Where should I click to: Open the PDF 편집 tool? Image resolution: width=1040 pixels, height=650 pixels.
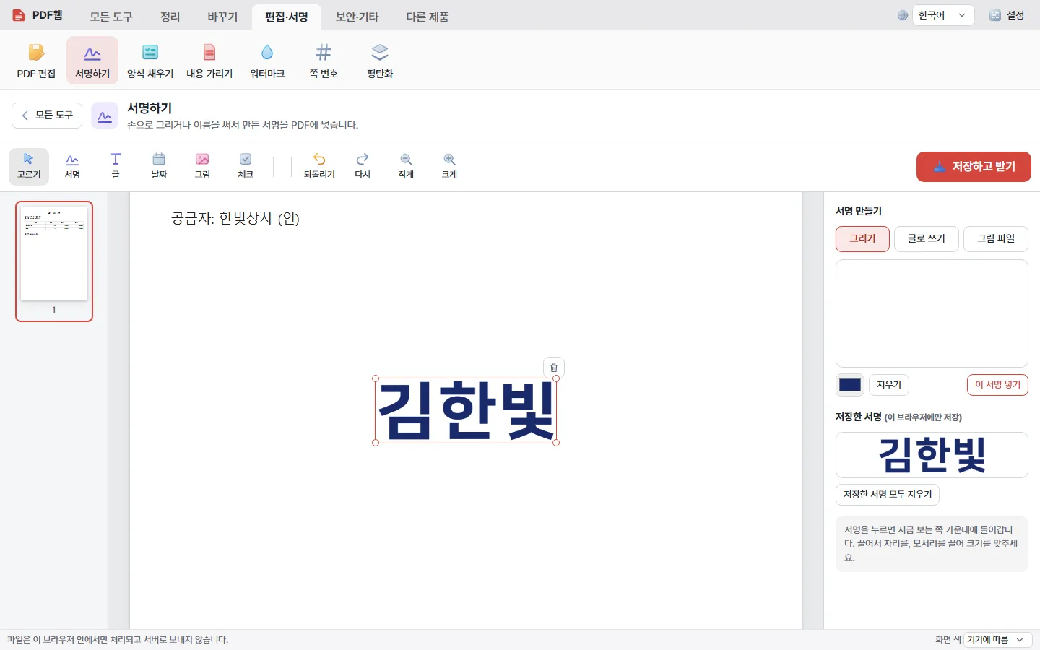pos(36,61)
